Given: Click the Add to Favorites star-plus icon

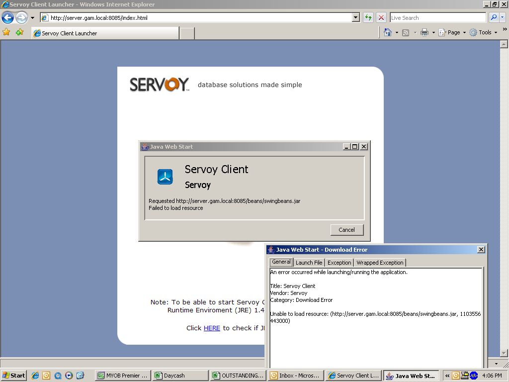Looking at the screenshot, I should (20, 32).
